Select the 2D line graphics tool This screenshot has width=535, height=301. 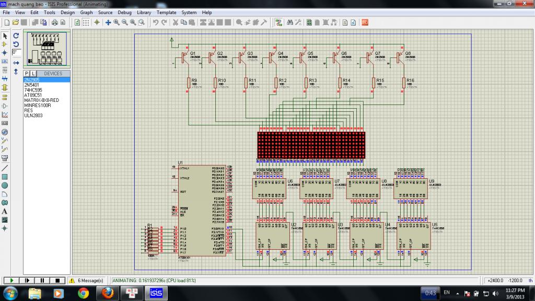5,168
